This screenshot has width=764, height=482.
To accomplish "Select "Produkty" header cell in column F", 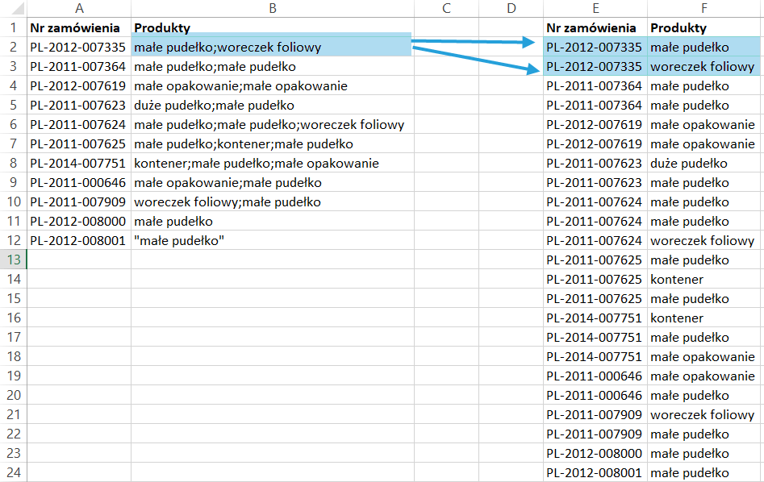I will 703,28.
